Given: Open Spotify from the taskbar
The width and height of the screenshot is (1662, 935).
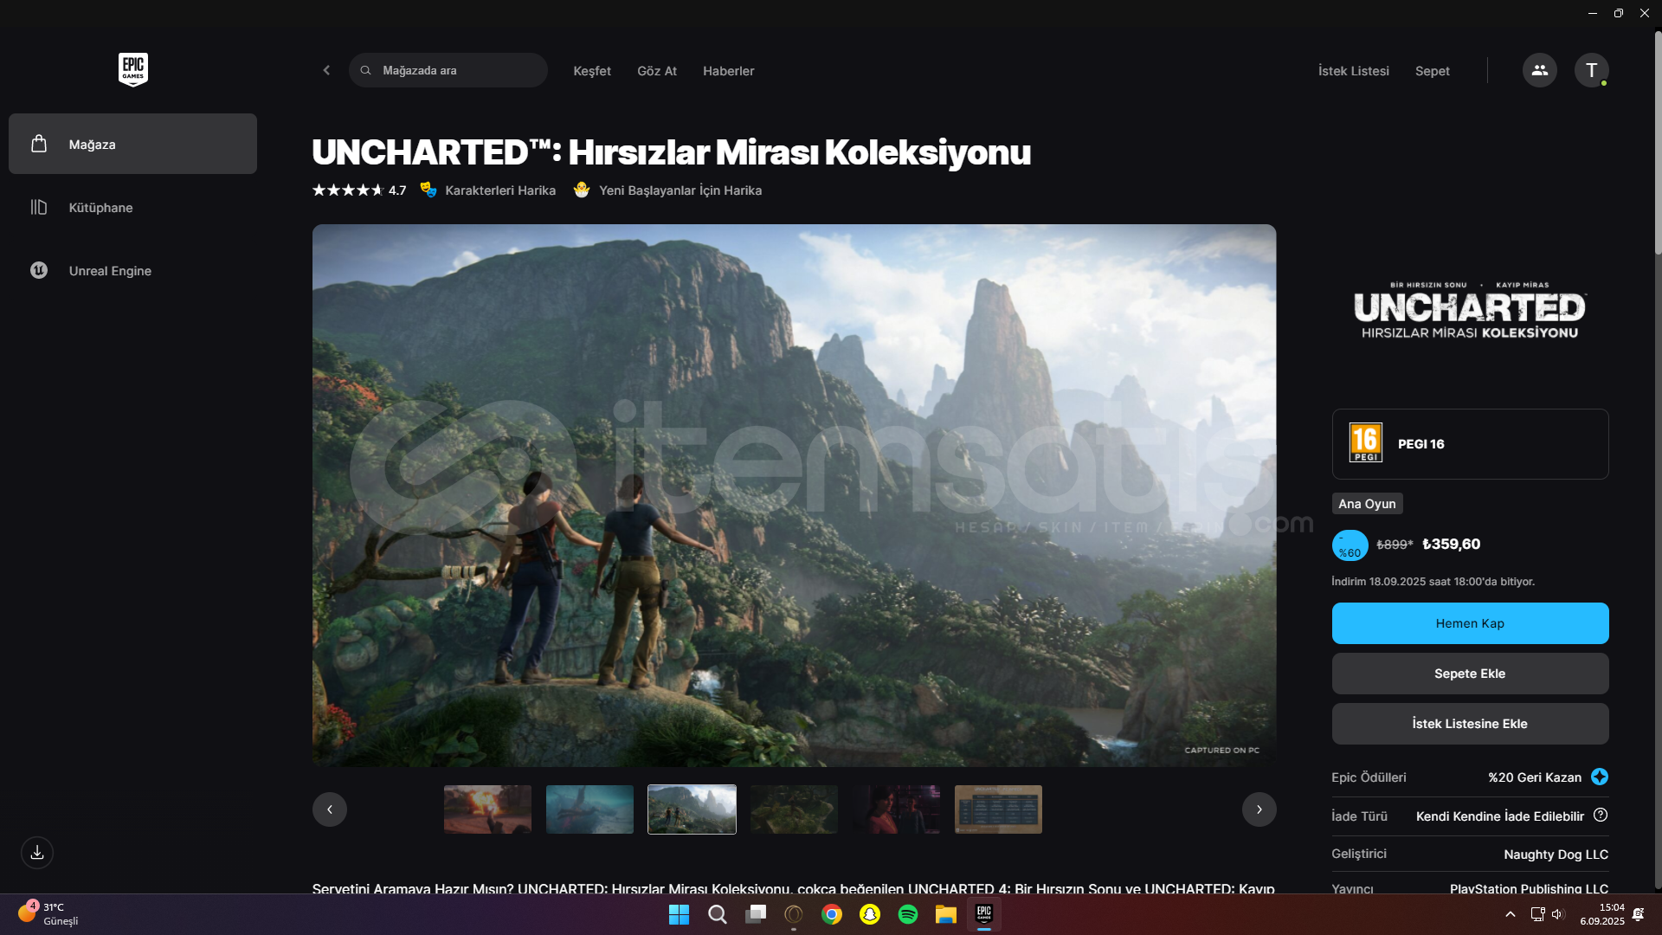Looking at the screenshot, I should (x=907, y=914).
